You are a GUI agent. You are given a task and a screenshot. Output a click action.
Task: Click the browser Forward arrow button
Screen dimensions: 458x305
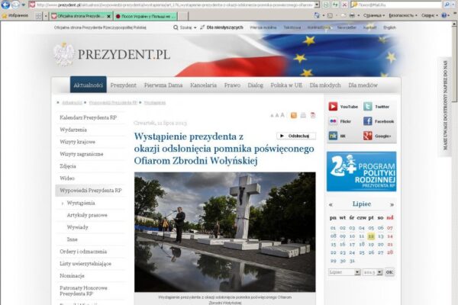(15, 5)
